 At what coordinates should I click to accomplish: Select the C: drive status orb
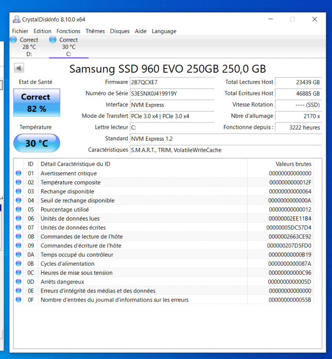pyautogui.click(x=53, y=40)
